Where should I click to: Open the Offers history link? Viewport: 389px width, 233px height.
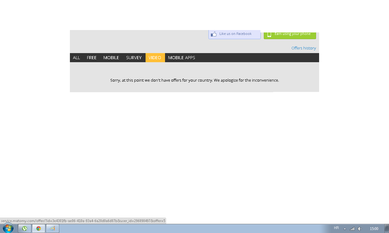[x=303, y=48]
